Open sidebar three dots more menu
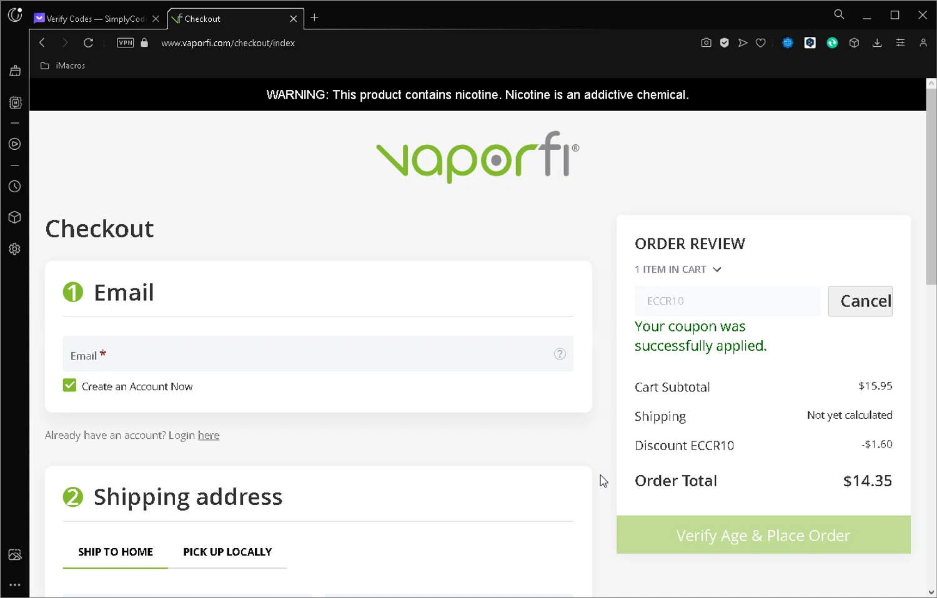Viewport: 937px width, 598px height. tap(15, 585)
